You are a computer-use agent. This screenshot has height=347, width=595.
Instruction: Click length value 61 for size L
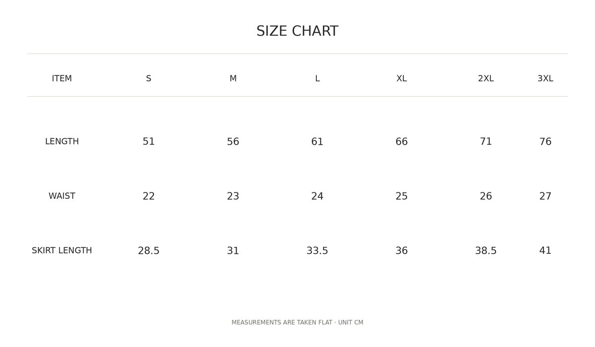pyautogui.click(x=317, y=142)
